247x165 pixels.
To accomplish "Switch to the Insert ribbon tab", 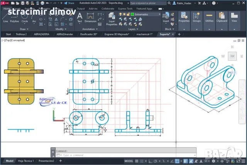I will point(17,9).
